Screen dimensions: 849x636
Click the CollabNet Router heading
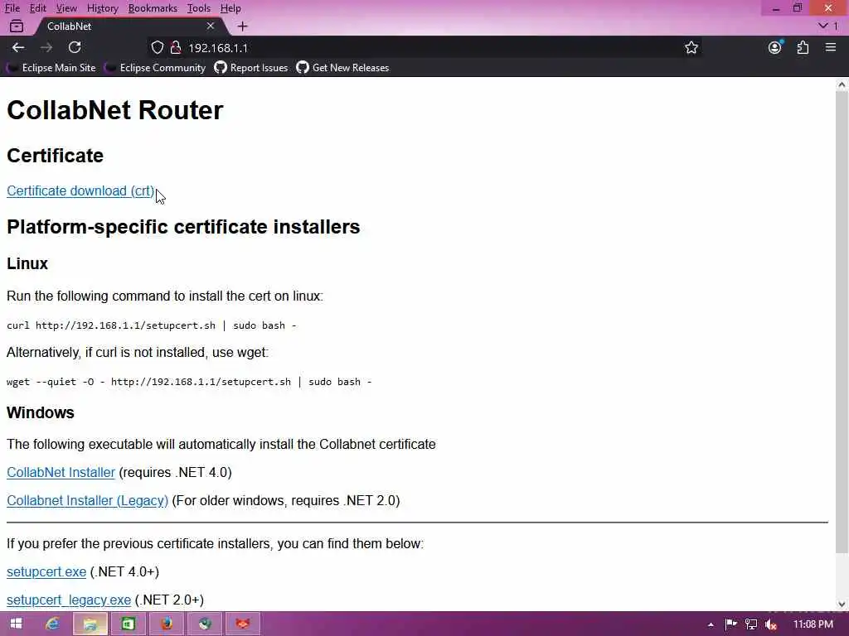(x=114, y=110)
